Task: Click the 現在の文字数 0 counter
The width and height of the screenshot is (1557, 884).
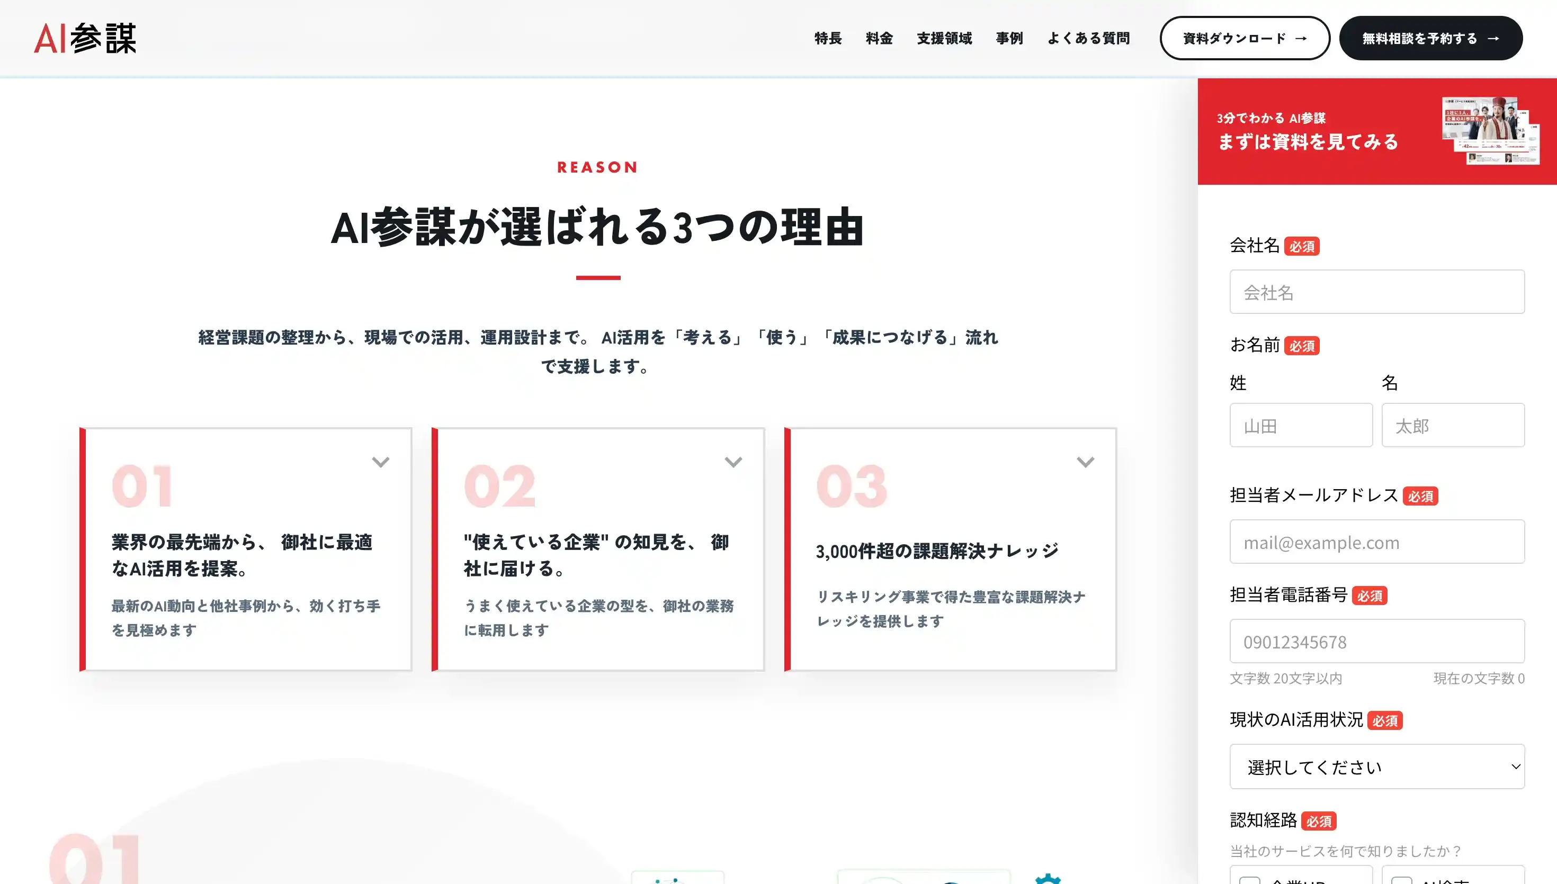Action: pos(1479,679)
